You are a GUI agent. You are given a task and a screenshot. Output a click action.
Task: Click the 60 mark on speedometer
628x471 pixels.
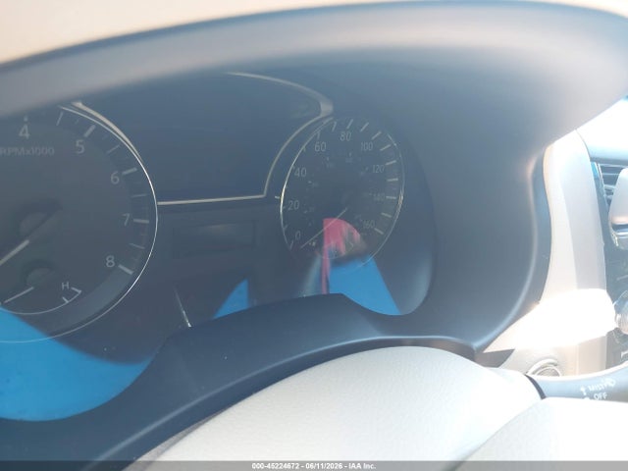click(x=320, y=147)
